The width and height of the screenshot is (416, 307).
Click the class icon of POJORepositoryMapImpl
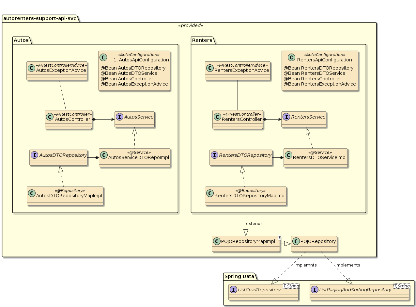217,241
